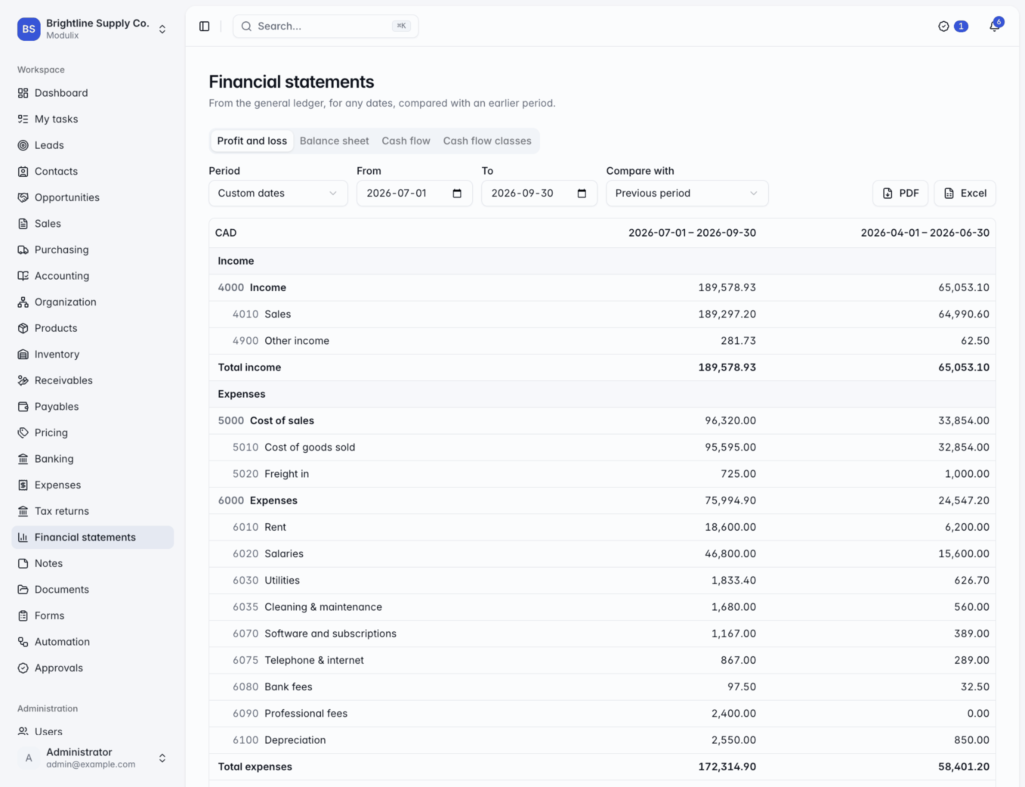Viewport: 1025px width, 787px height.
Task: Open Tax returns section
Action: click(x=93, y=511)
